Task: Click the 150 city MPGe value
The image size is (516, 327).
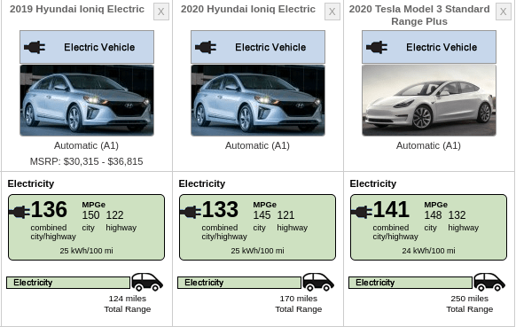Action: (x=90, y=215)
